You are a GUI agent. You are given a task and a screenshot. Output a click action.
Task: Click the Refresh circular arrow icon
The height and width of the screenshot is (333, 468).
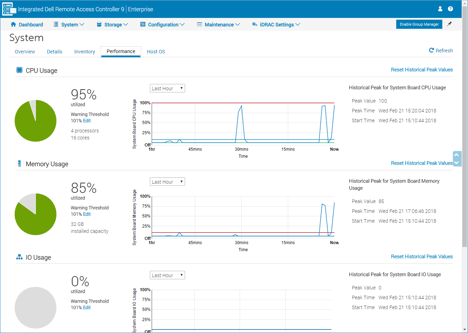coord(431,50)
